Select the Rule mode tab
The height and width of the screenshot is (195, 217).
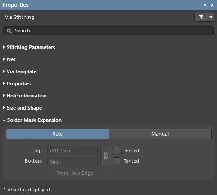click(x=58, y=134)
